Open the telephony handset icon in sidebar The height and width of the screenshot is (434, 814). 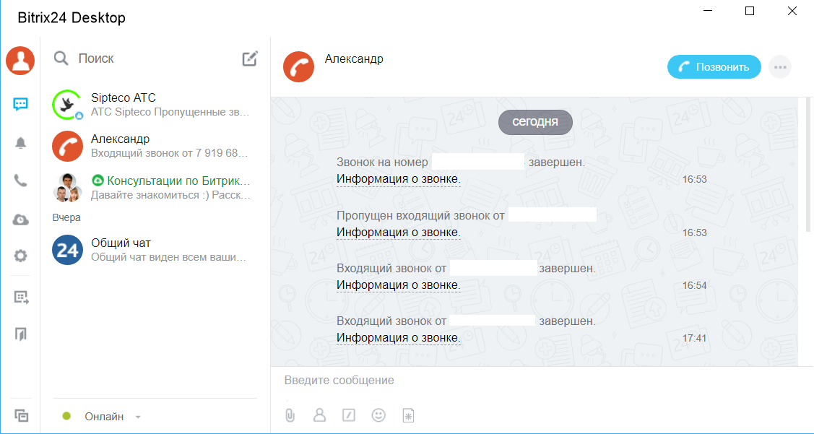point(20,181)
